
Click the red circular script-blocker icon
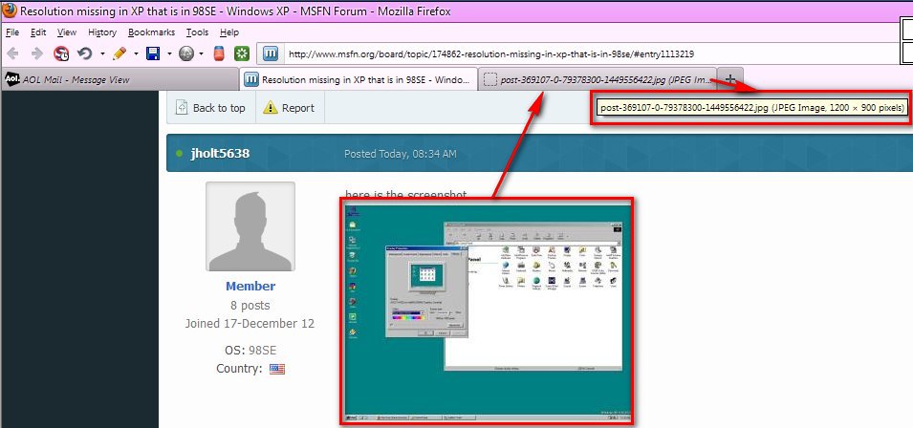point(61,54)
